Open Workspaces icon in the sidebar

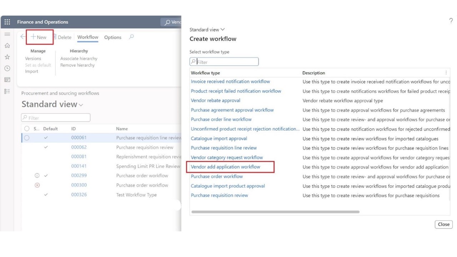point(7,80)
